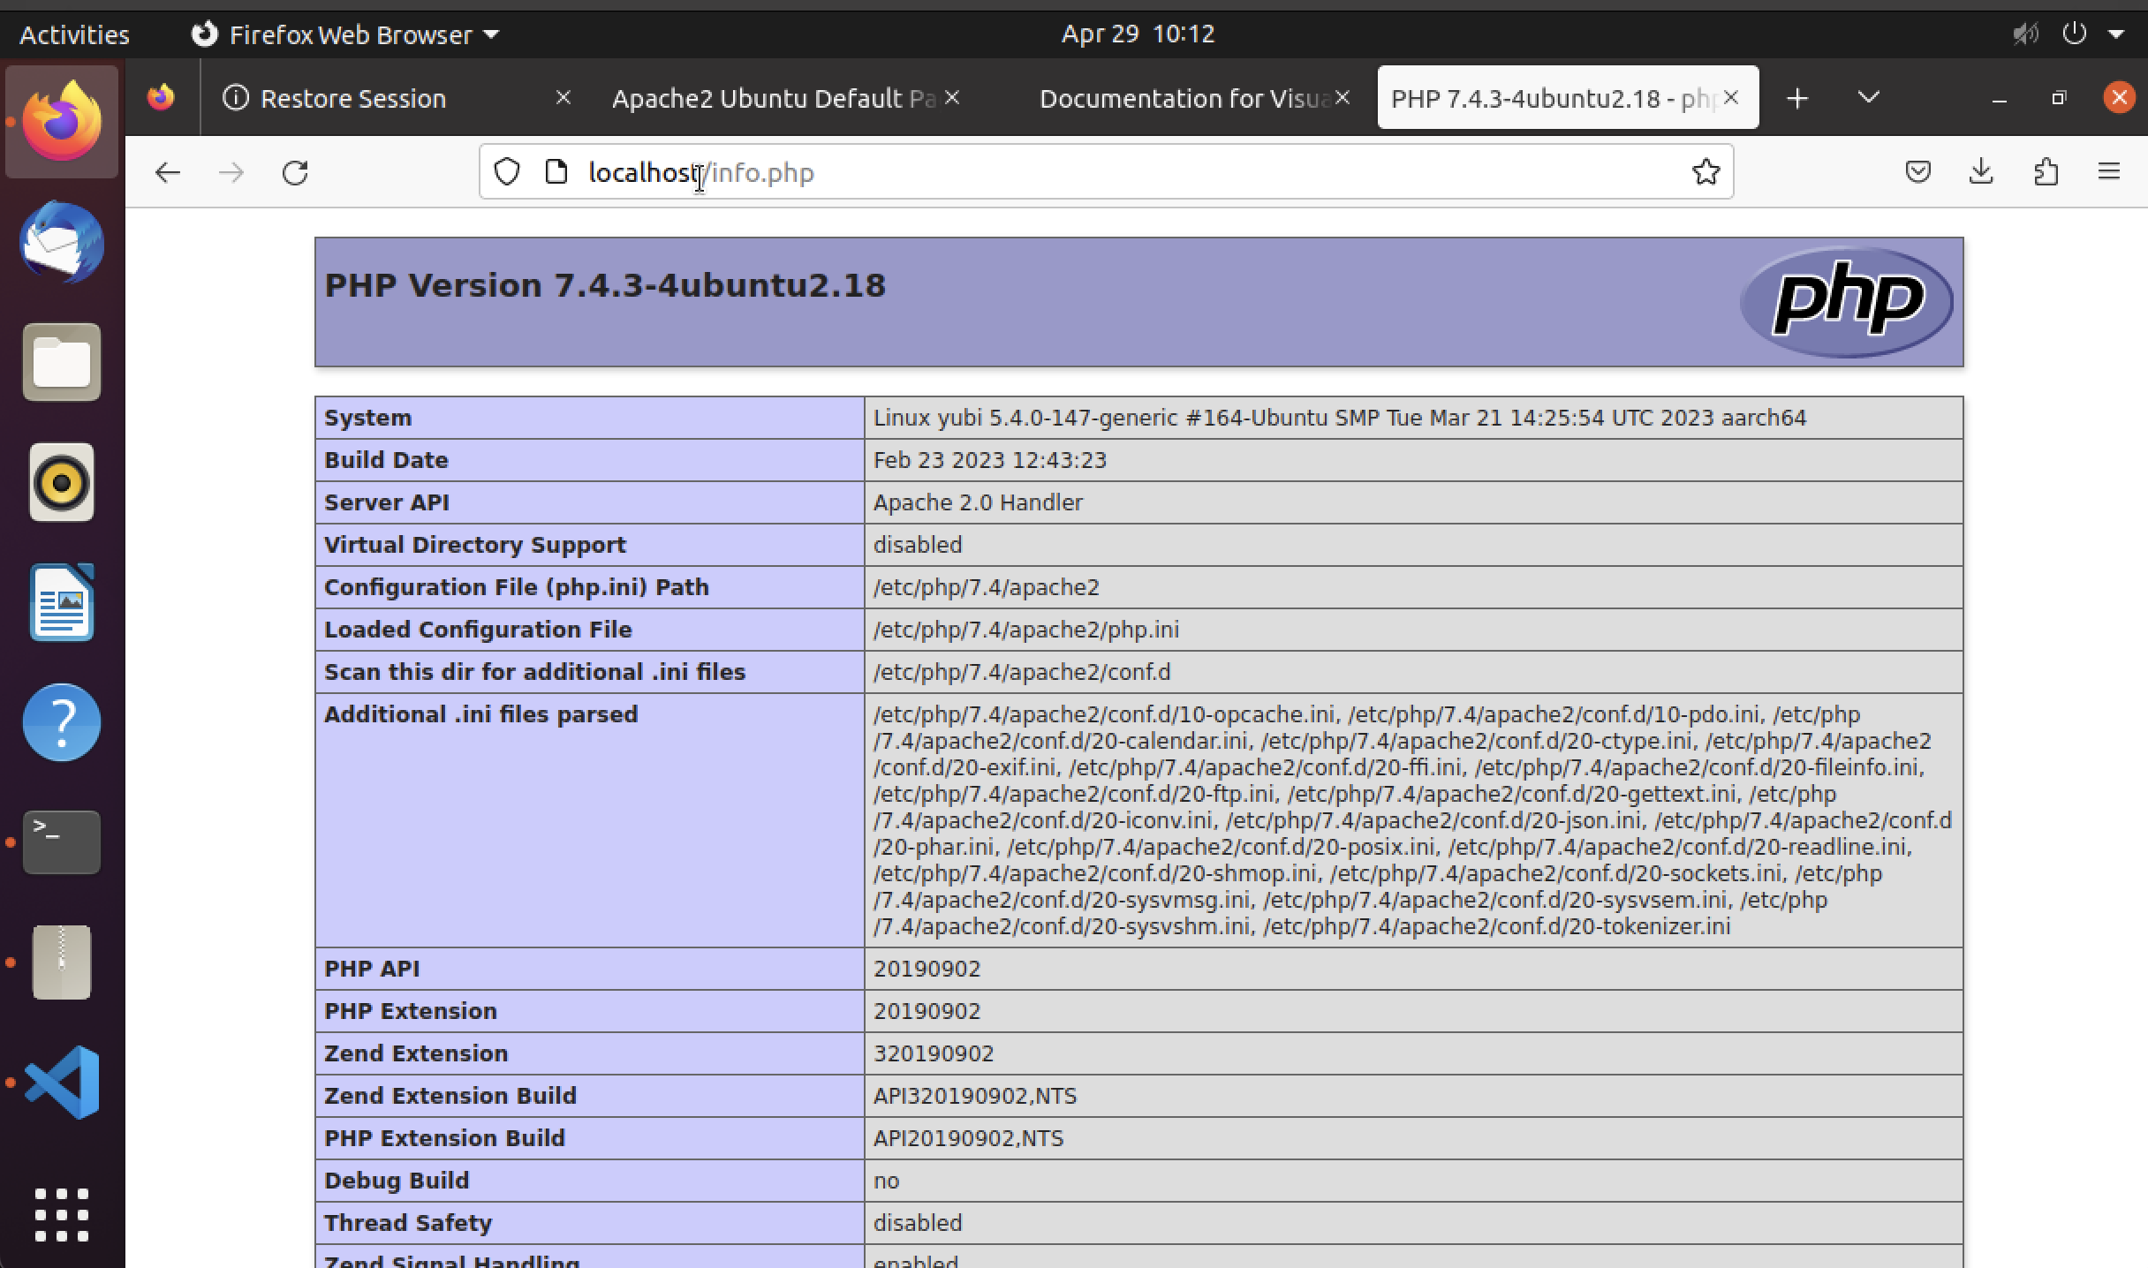The height and width of the screenshot is (1268, 2148).
Task: Switch to Documentation for Visual Studio tab
Action: (1184, 98)
